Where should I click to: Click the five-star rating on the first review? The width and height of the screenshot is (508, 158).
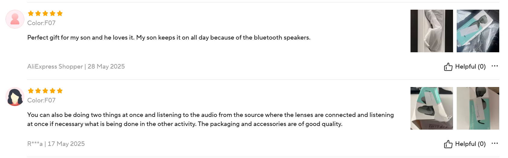(45, 13)
